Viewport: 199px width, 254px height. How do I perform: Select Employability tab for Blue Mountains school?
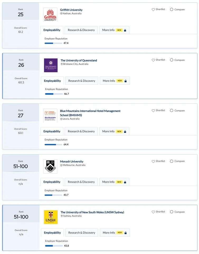click(x=52, y=131)
